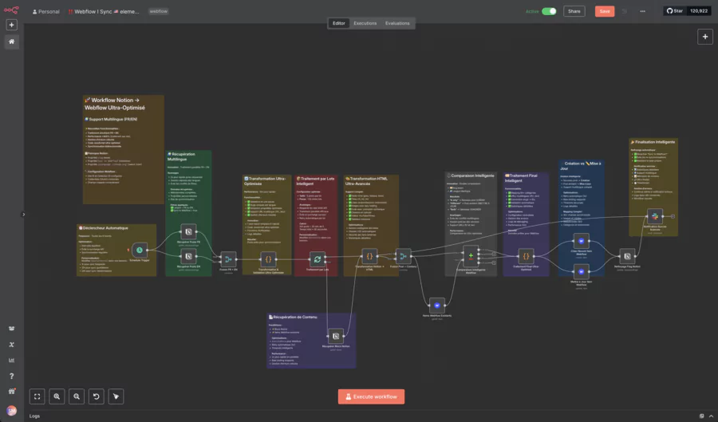The width and height of the screenshot is (718, 422).
Task: Click the Tidy up workflow pointer button
Action: 116,396
